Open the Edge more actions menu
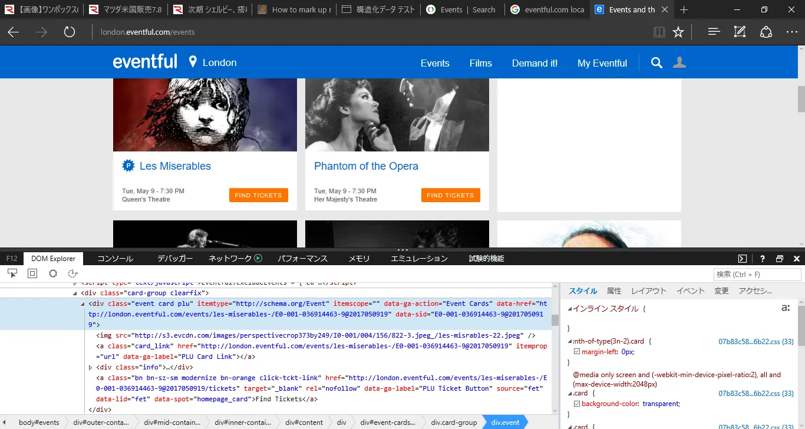805x429 pixels. 791,32
